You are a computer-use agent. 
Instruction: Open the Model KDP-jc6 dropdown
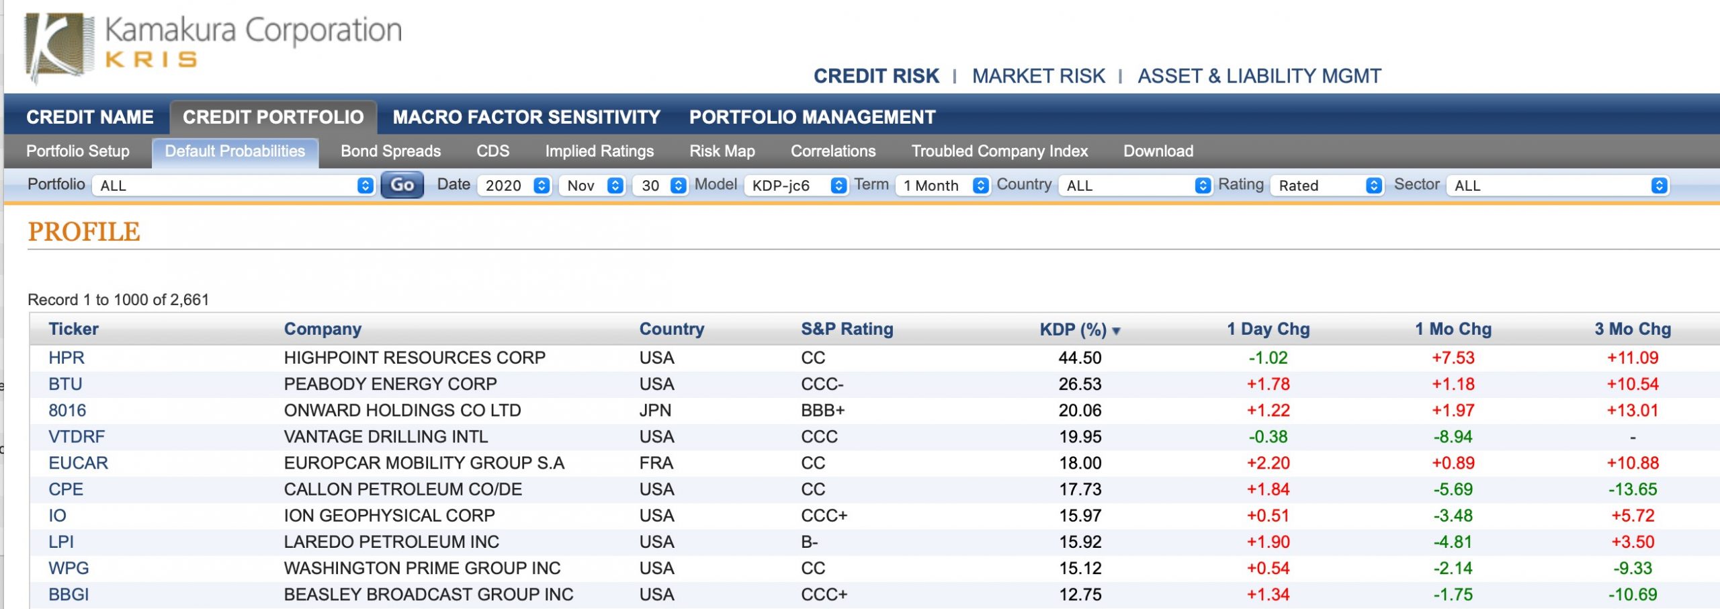[x=795, y=186]
